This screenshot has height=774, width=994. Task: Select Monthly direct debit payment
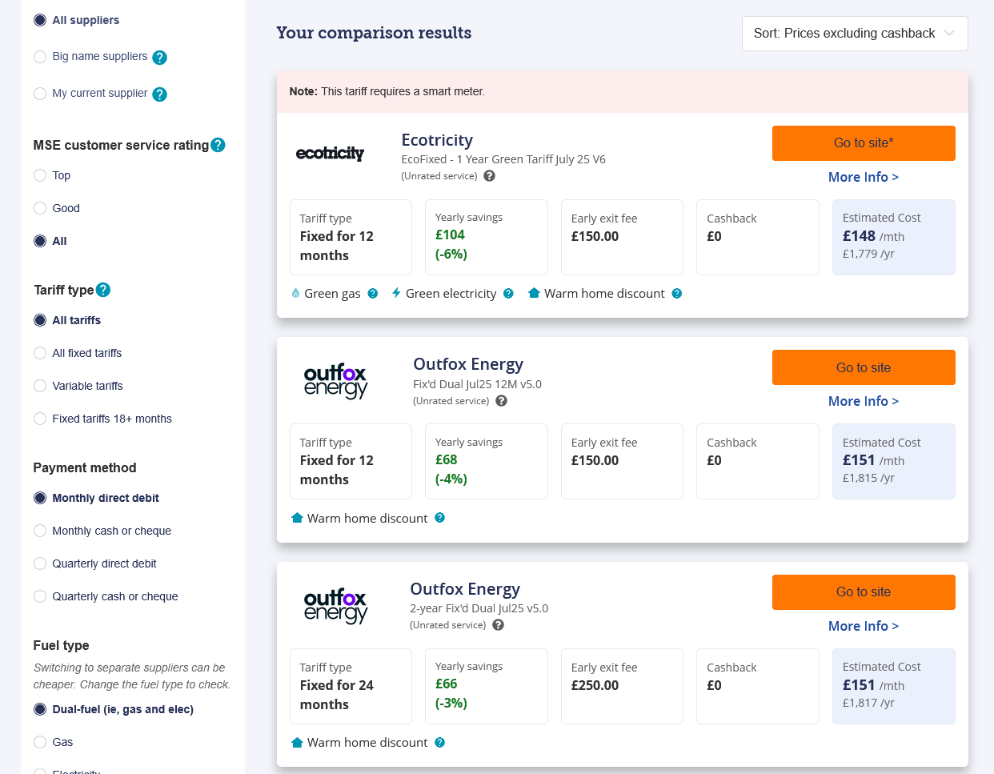pyautogui.click(x=40, y=498)
